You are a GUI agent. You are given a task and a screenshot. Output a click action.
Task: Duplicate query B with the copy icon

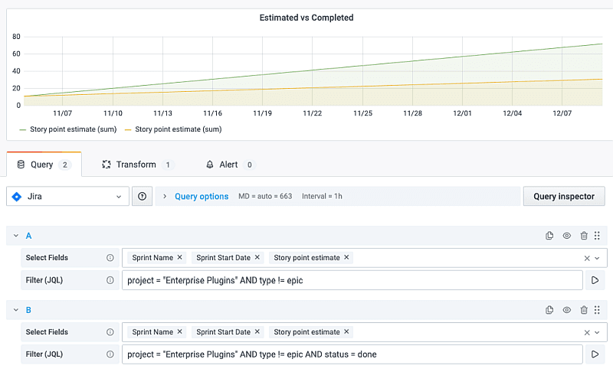[x=549, y=310]
